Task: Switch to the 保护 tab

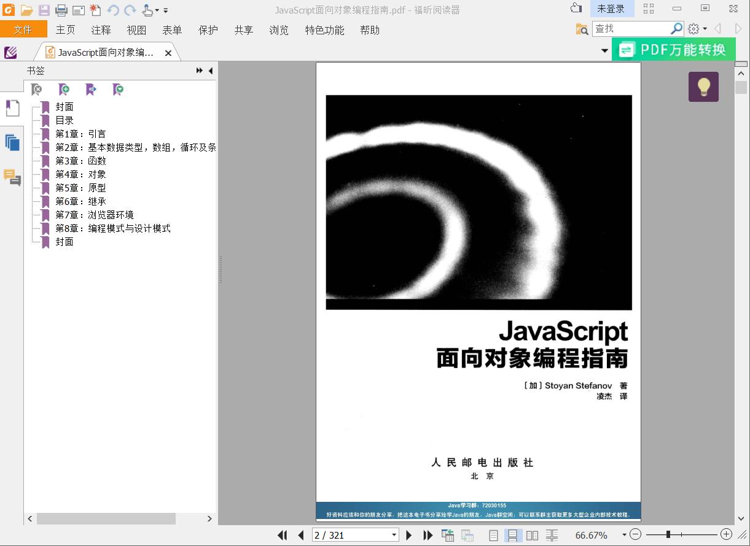Action: [x=208, y=29]
